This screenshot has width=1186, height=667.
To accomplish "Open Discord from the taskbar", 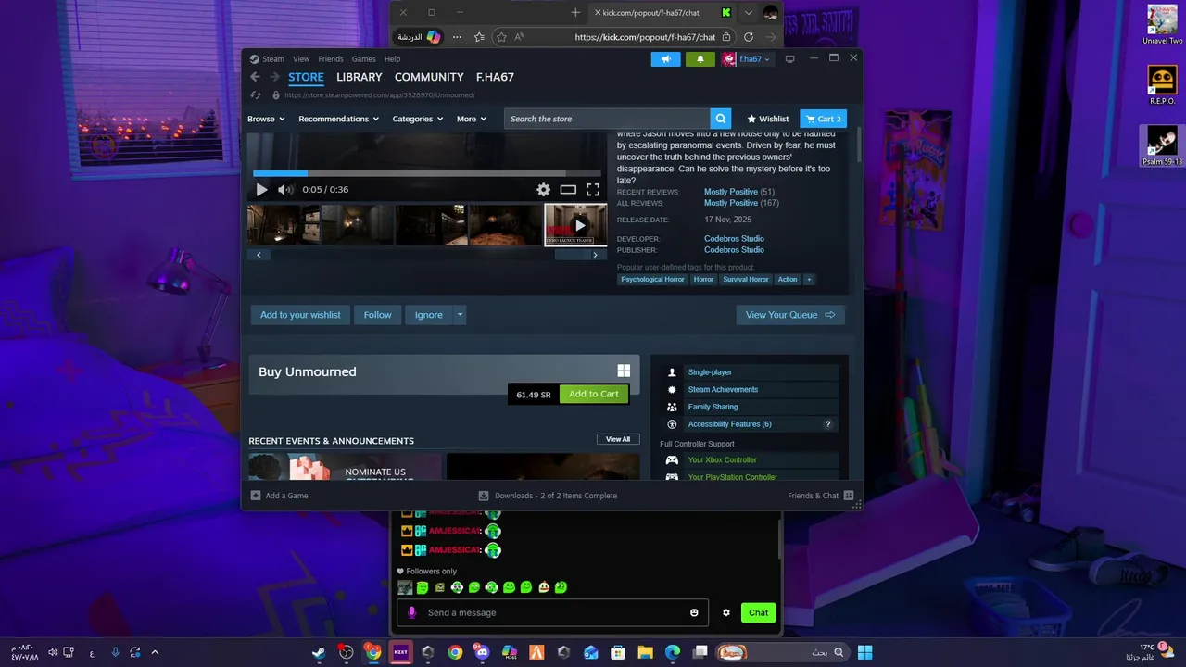I will 482,652.
